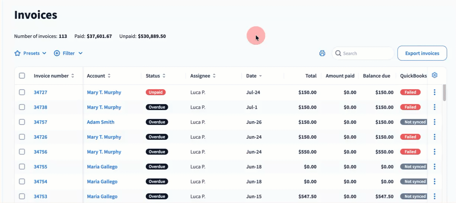Open the Adam Smith account link

pyautogui.click(x=100, y=122)
